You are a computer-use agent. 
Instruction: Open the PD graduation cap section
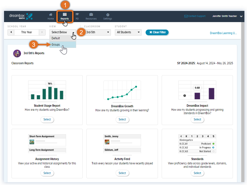[77, 16]
